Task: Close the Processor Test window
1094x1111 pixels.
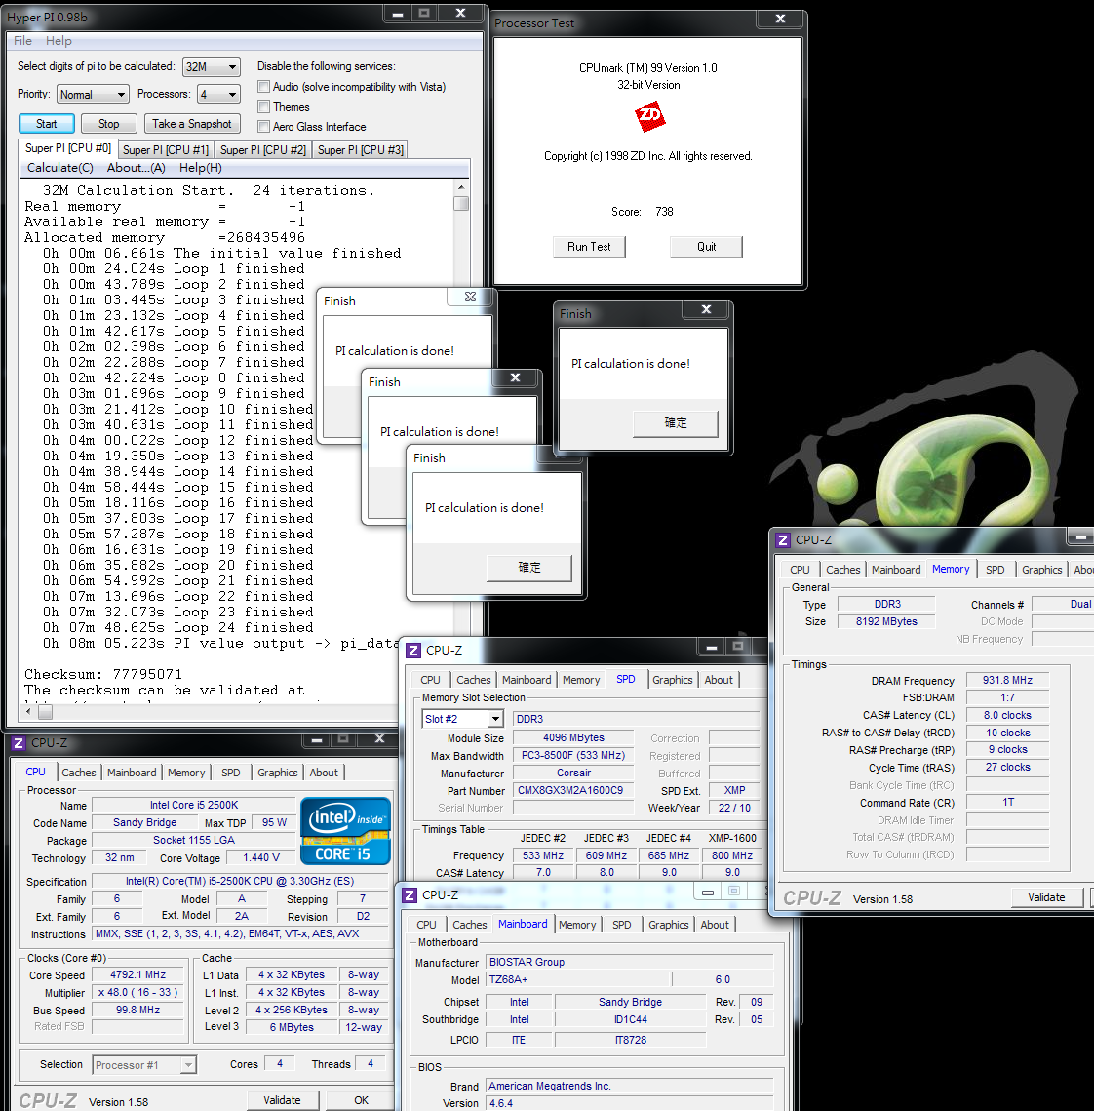Action: tap(780, 19)
